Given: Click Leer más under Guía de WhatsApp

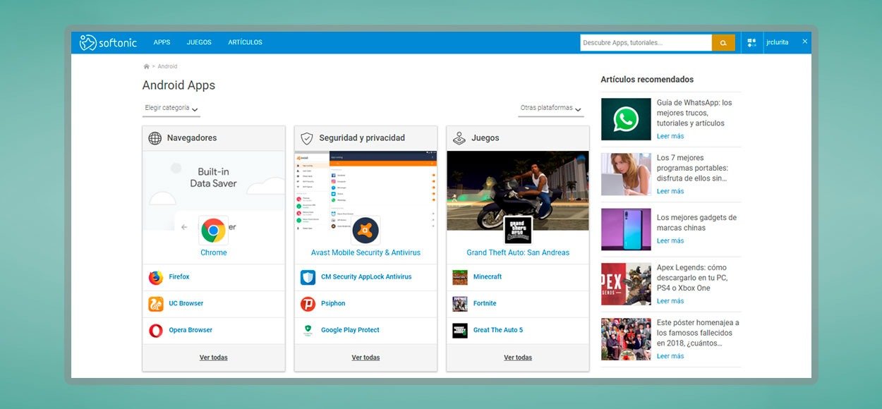Looking at the screenshot, I should (x=670, y=136).
